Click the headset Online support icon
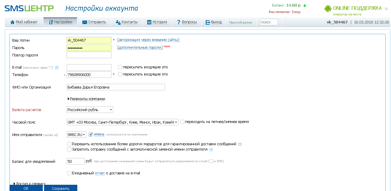This screenshot has height=191, width=391. [x=328, y=9]
